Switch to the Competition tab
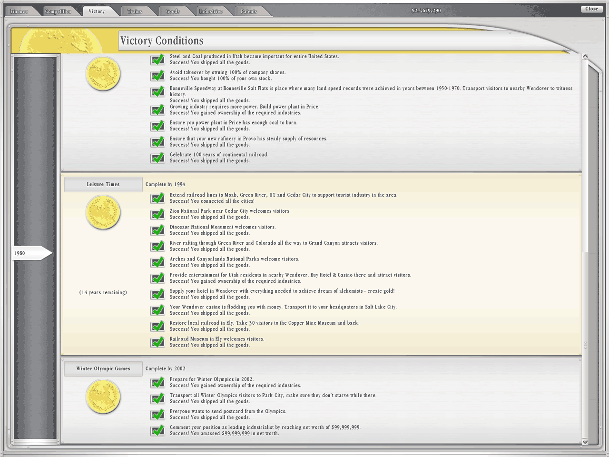The image size is (609, 457). point(58,11)
